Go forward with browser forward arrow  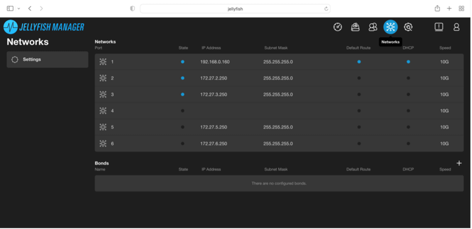41,8
